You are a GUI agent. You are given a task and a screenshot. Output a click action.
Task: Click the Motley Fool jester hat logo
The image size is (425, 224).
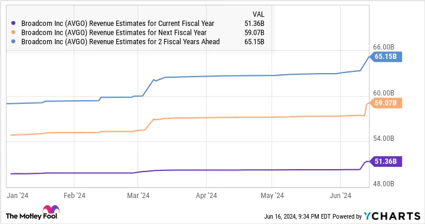(51, 210)
